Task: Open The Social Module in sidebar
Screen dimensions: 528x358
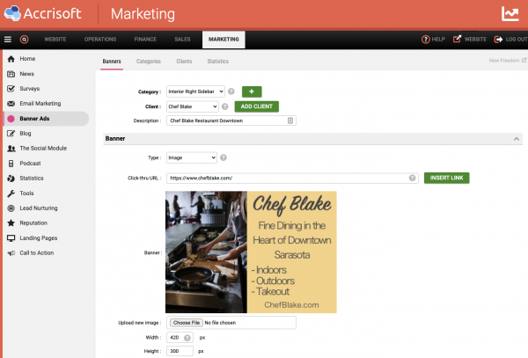Action: pos(43,149)
